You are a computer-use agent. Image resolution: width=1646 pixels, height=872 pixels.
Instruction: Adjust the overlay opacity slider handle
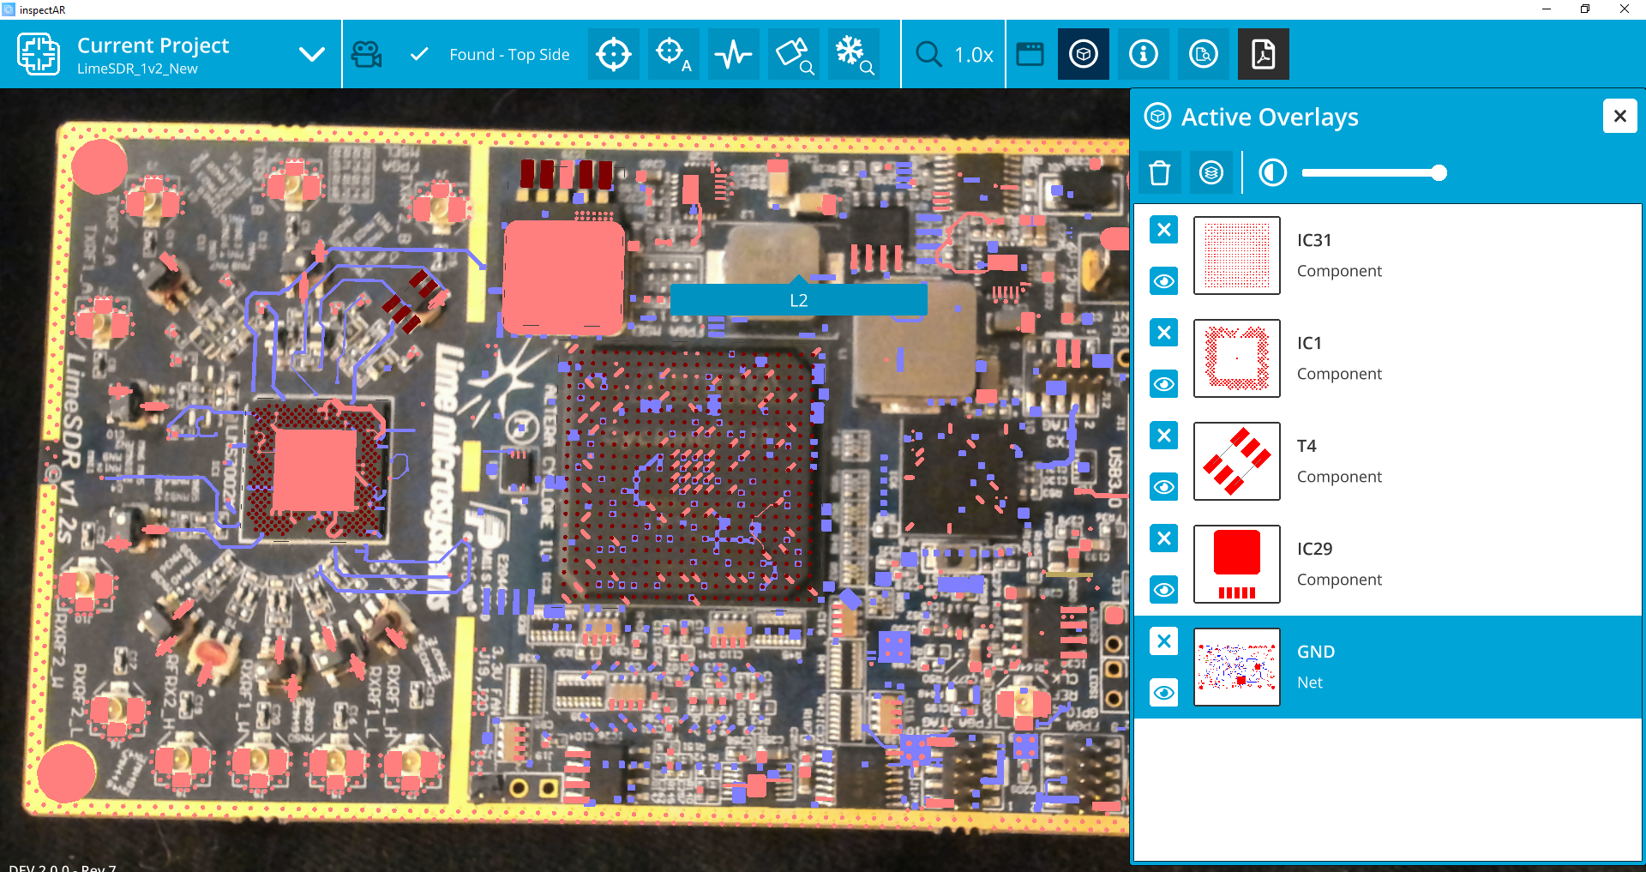point(1439,173)
